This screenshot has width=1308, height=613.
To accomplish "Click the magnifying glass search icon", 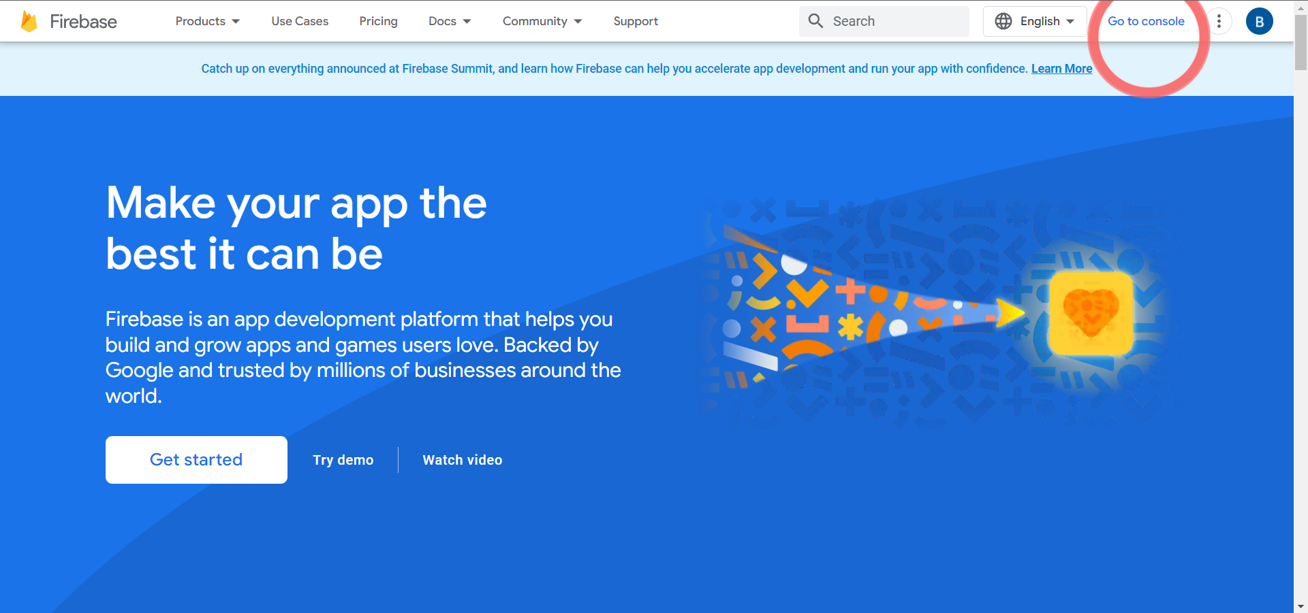I will [815, 20].
